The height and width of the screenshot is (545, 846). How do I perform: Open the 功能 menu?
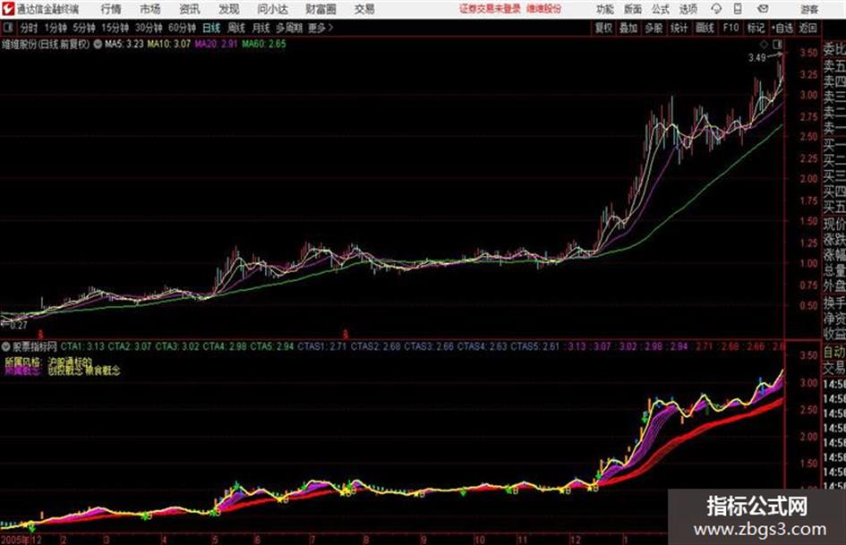[605, 9]
